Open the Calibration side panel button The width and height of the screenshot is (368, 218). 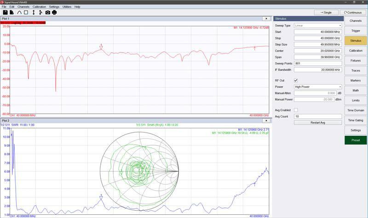(x=356, y=51)
